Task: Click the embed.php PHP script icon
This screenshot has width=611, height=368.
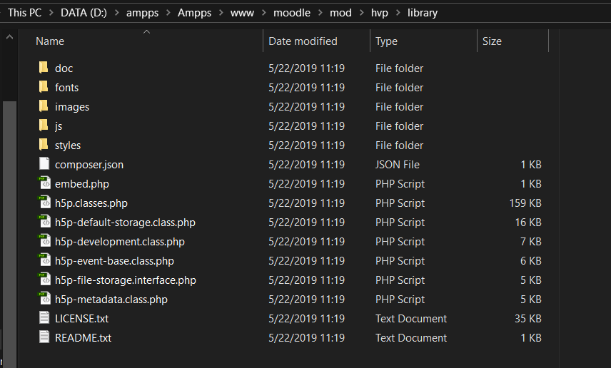Action: click(44, 183)
